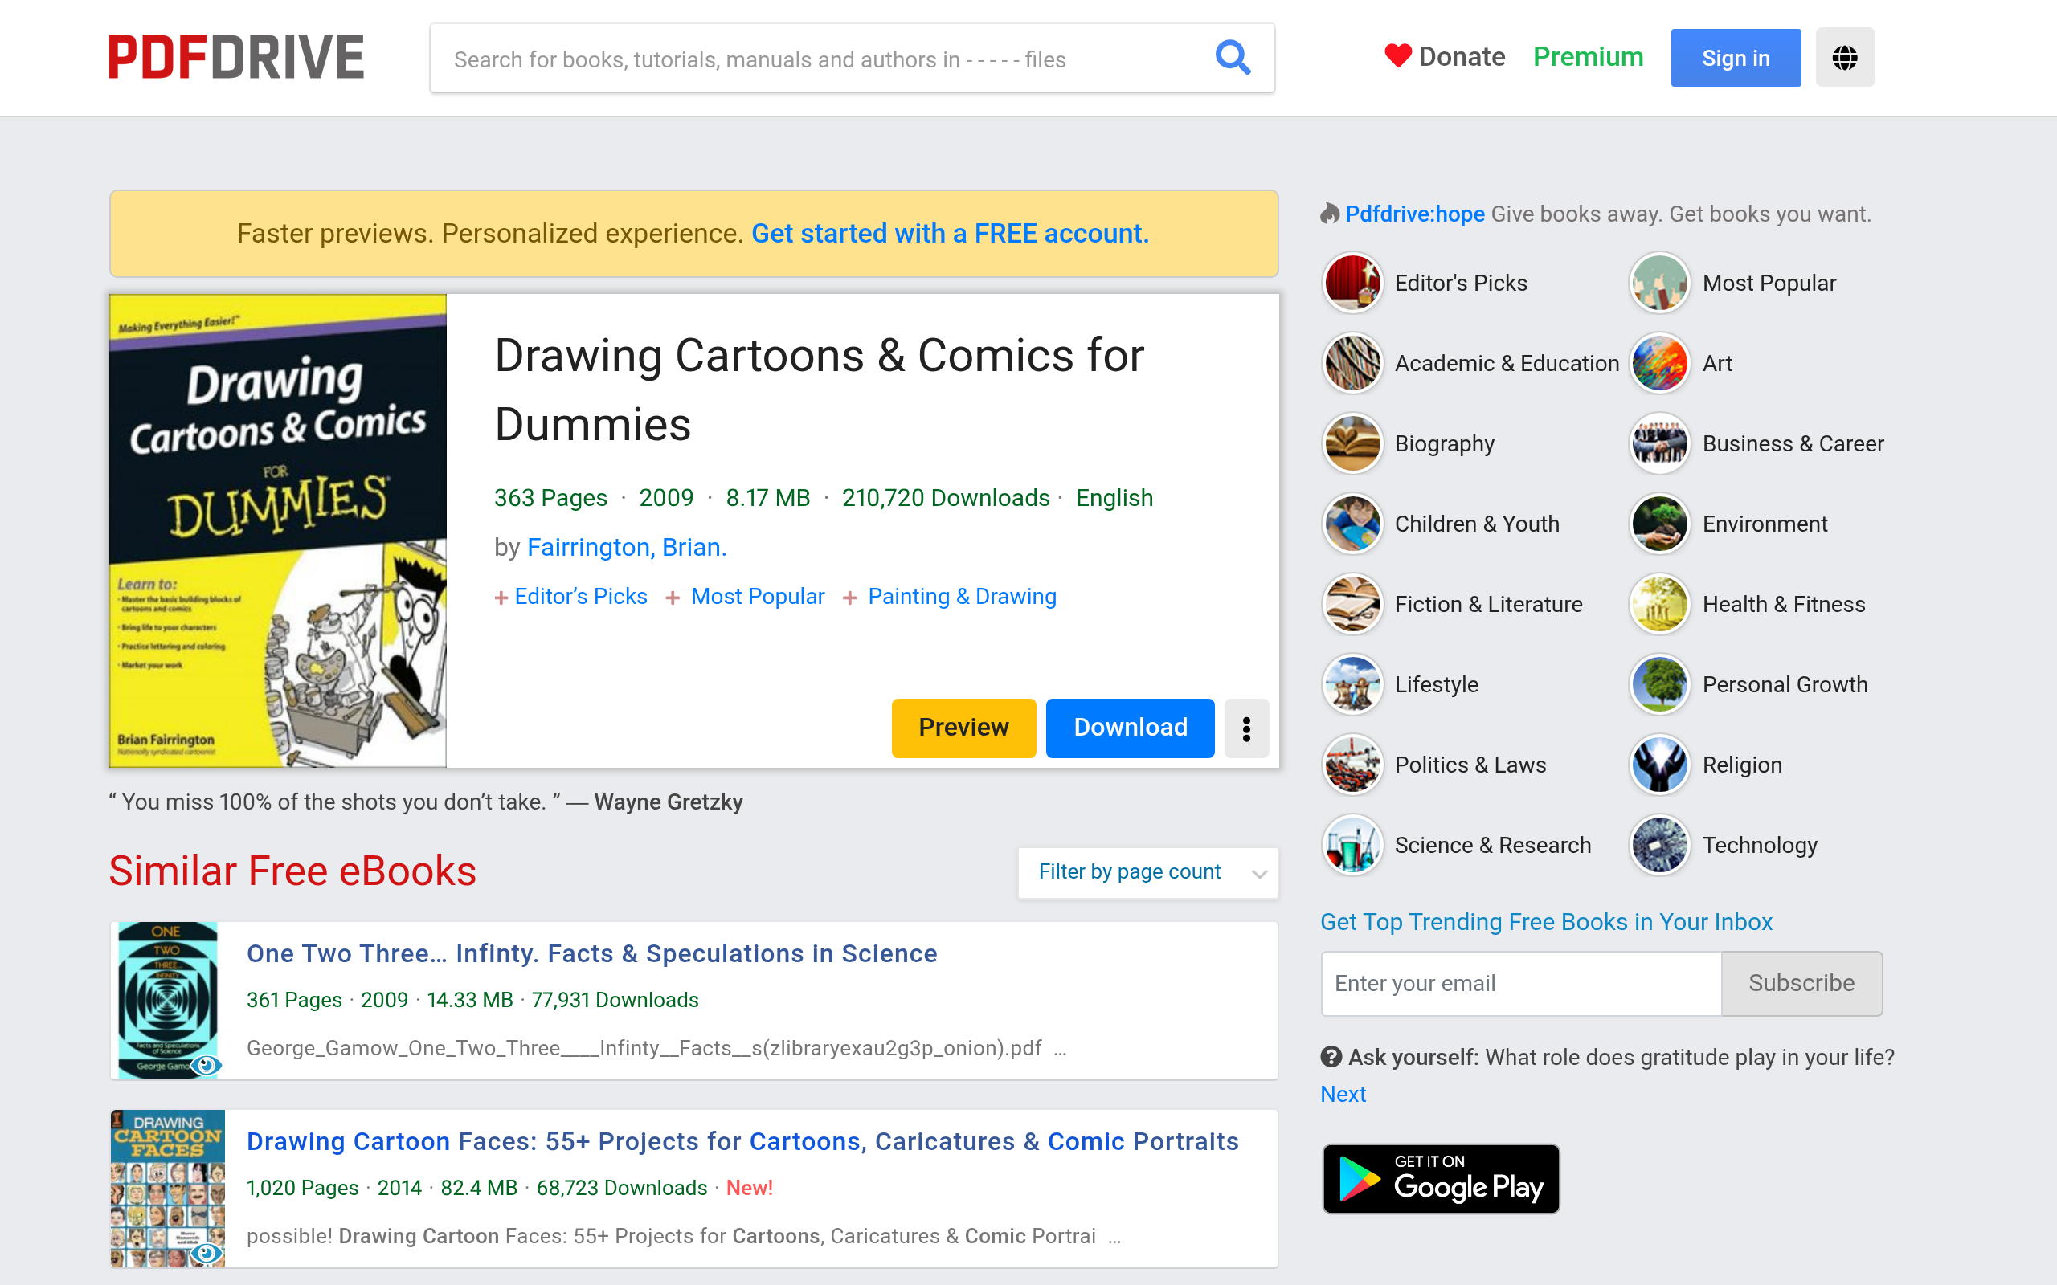Click the Religion category icon
This screenshot has height=1285, width=2057.
pyautogui.click(x=1659, y=765)
